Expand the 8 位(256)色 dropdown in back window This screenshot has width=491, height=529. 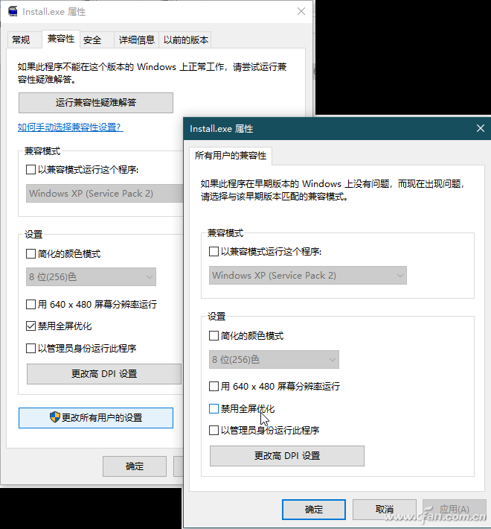(x=91, y=277)
